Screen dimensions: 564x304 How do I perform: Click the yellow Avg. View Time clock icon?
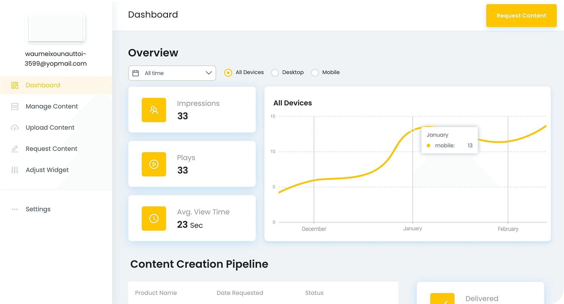pyautogui.click(x=154, y=219)
